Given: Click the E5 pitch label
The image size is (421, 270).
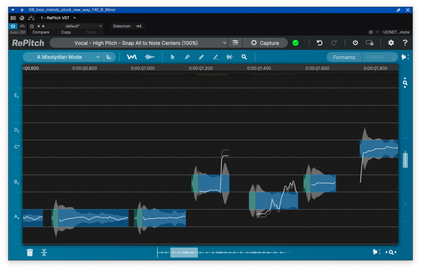Looking at the screenshot, I should pos(17,95).
